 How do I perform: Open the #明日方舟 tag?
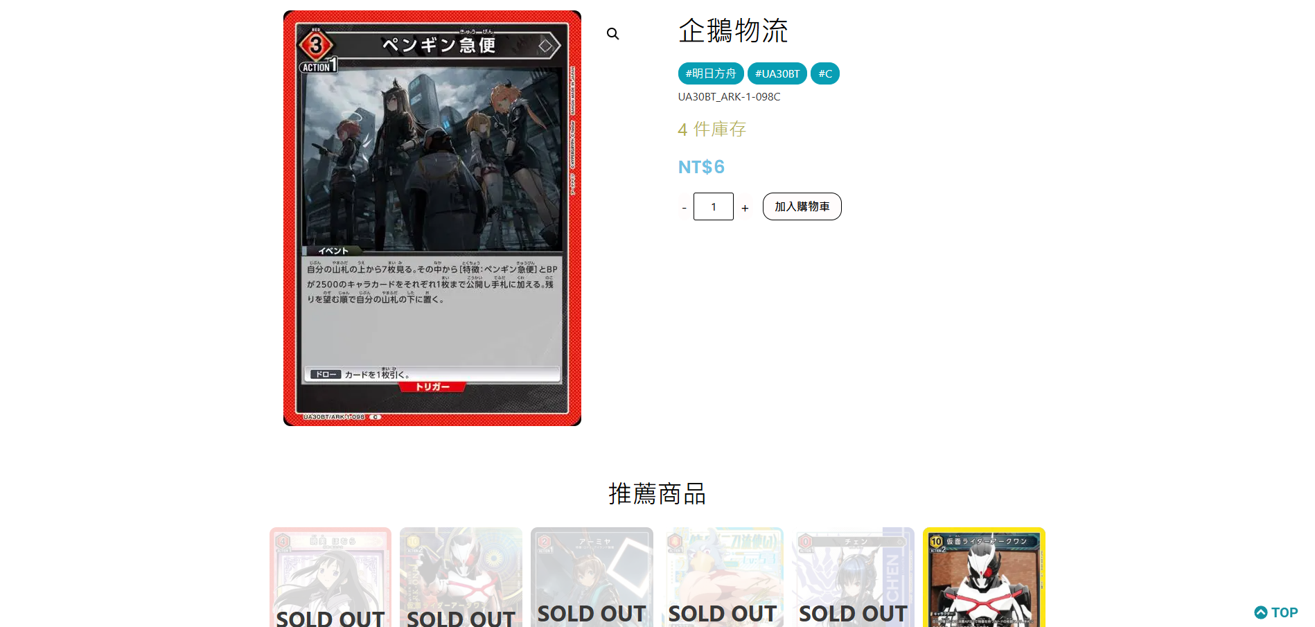tap(710, 73)
